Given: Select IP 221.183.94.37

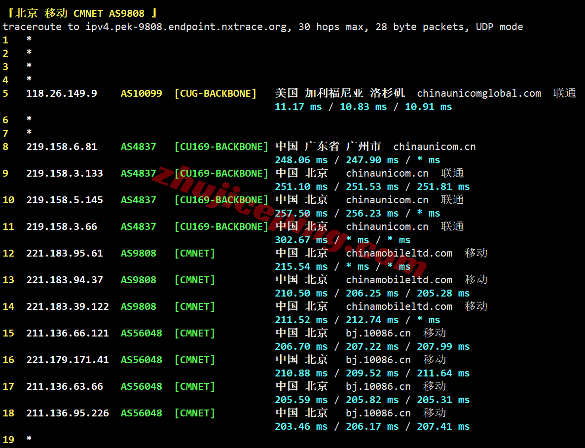Looking at the screenshot, I should (x=65, y=280).
